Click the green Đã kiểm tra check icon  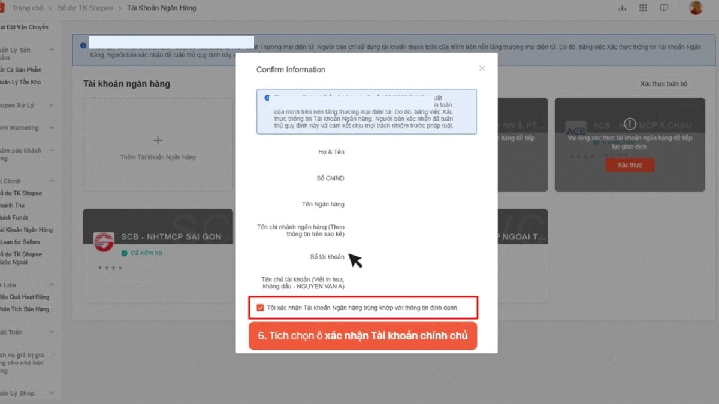click(x=124, y=253)
